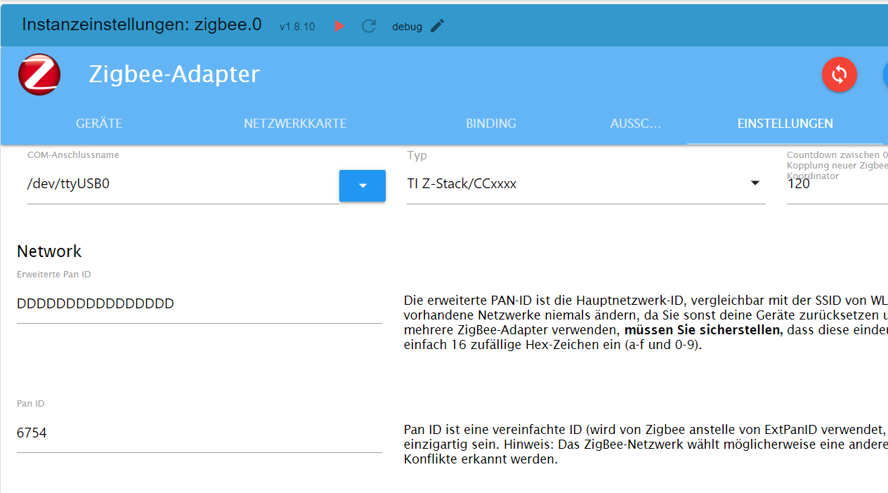
Task: Select the truncated AUSSC... tab
Action: [x=636, y=124]
